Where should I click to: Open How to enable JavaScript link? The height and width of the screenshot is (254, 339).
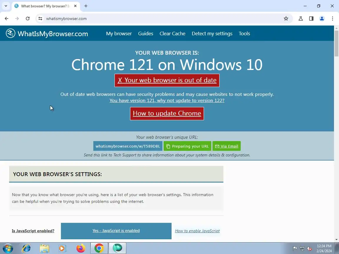click(x=197, y=231)
